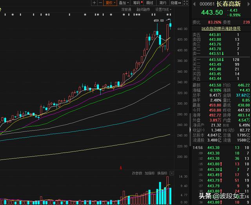
Task: Click the 融资融券 tag
Action: pos(143,9)
